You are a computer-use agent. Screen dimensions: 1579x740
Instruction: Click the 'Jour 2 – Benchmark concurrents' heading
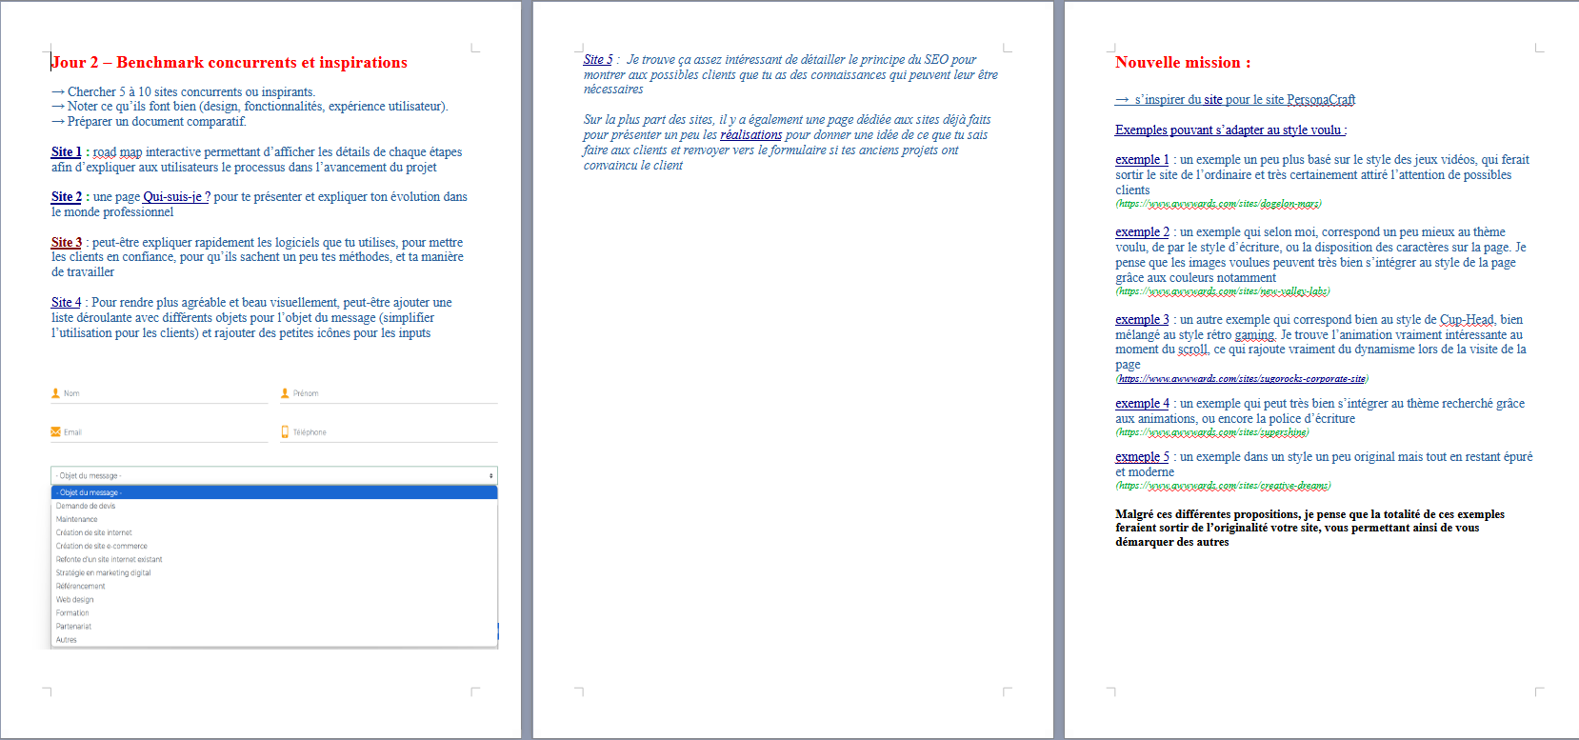point(230,63)
